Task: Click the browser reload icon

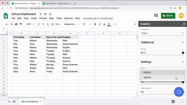Action: click(11, 8)
